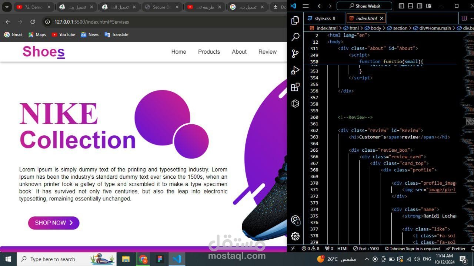The height and width of the screenshot is (266, 474).
Task: Open the Run and Debug view
Action: [x=295, y=70]
